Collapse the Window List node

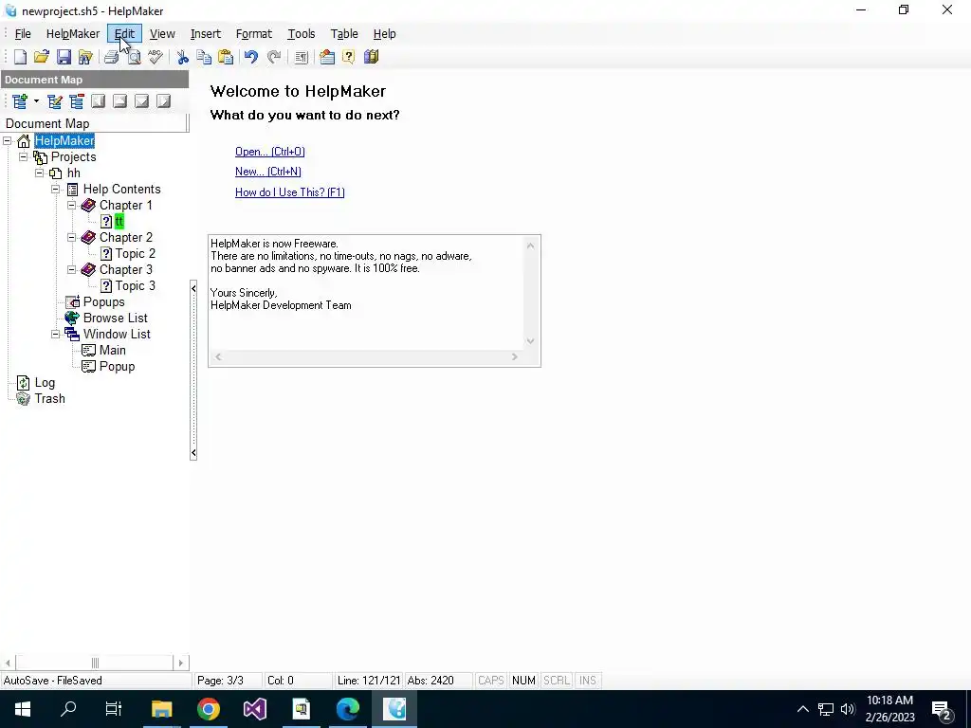click(55, 334)
